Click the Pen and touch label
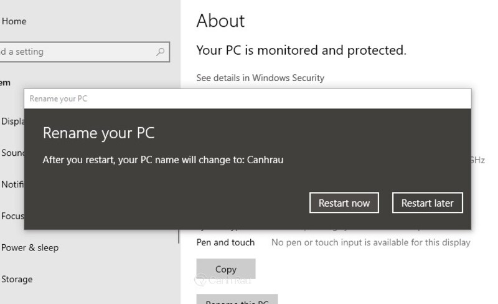The image size is (498, 304). tap(225, 242)
